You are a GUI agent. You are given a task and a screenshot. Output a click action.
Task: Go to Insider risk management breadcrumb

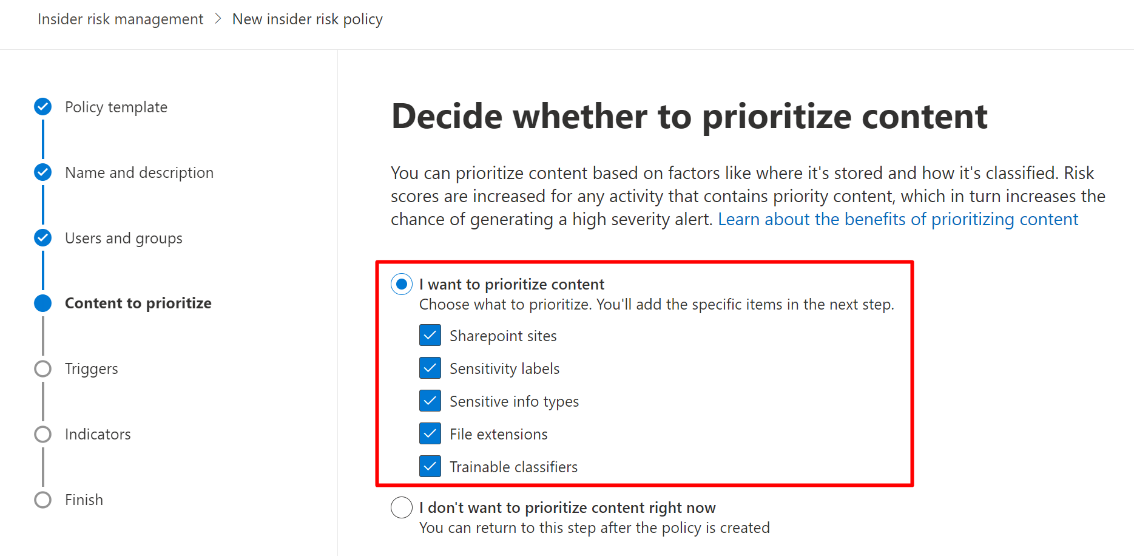tap(120, 19)
